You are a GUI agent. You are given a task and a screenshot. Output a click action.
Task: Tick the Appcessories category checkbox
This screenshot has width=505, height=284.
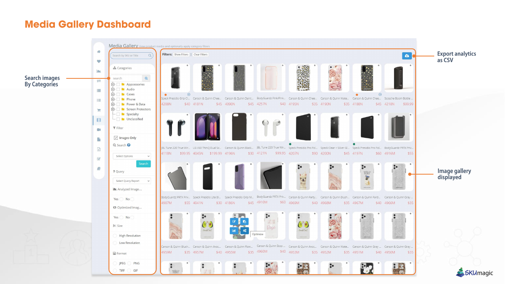pos(118,84)
